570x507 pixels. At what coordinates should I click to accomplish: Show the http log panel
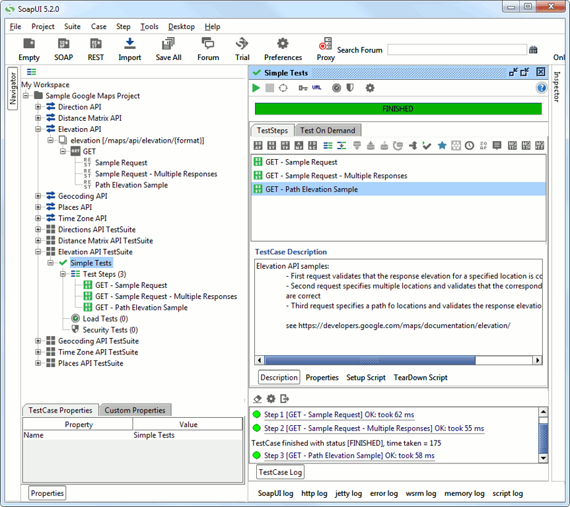pos(314,494)
